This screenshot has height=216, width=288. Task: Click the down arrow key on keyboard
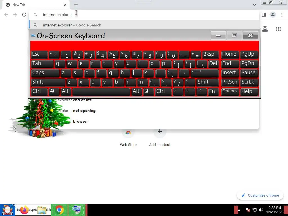click(x=190, y=92)
